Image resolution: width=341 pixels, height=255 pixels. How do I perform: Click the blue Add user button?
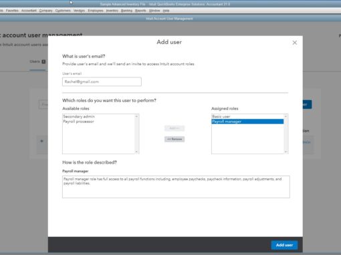point(284,245)
